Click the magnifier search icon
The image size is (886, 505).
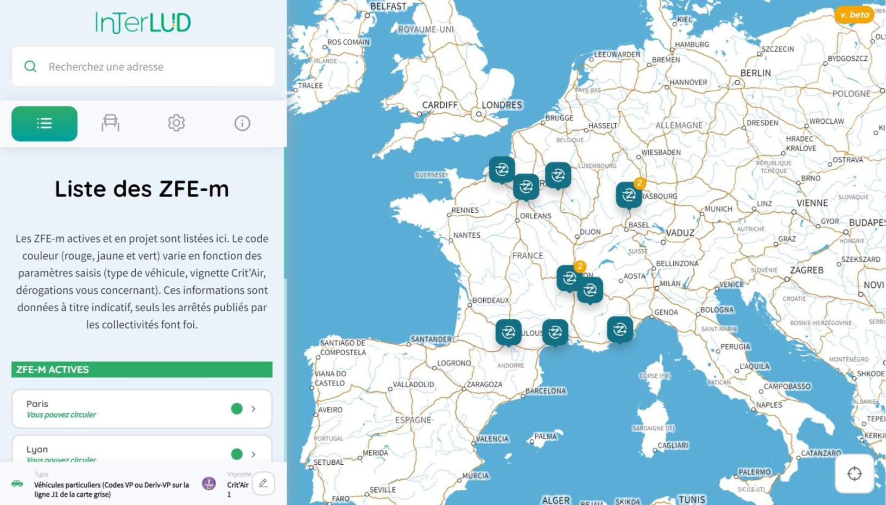tap(30, 67)
